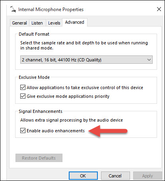Screen dimensions: 165x181
Task: Click the Internal Microphone Properties title text
Action: pyautogui.click(x=51, y=10)
